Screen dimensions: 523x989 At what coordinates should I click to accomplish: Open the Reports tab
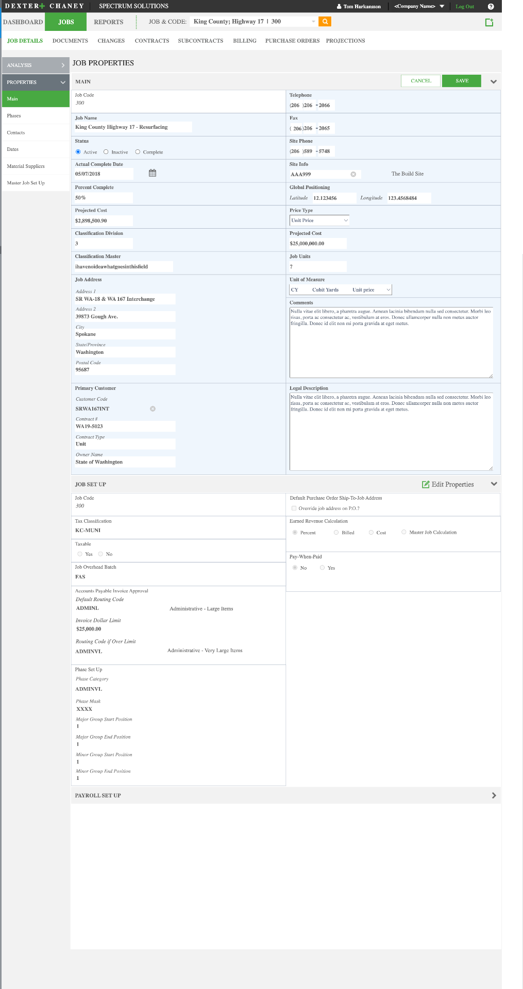[x=108, y=22]
